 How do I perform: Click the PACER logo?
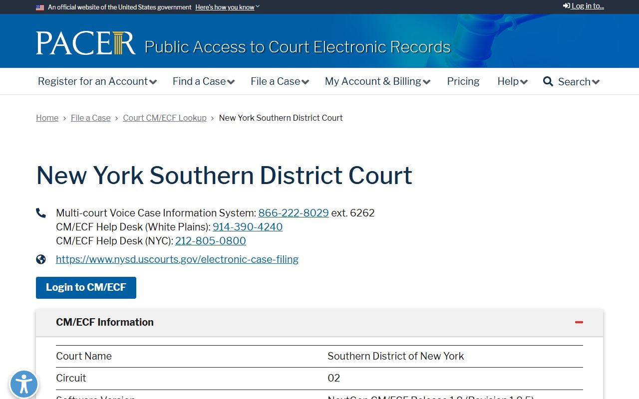(x=85, y=43)
